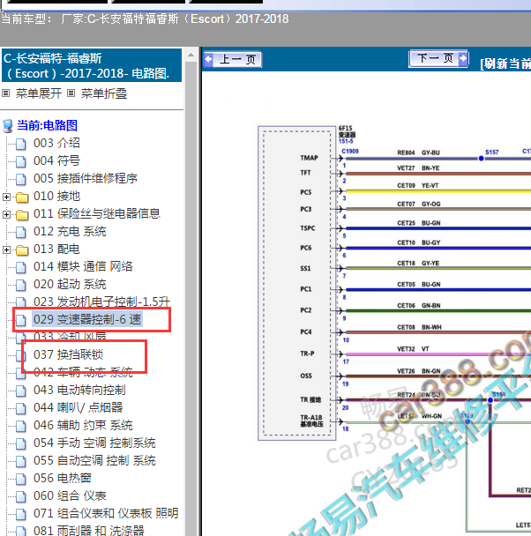Click page icon next to 060 组合 仪表
Viewport: 531px width, 536px height.
click(x=21, y=497)
